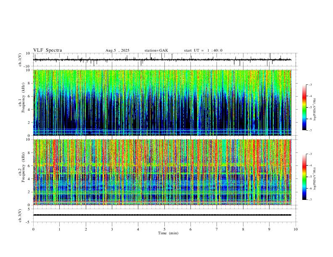The image size is (333, 257).
Task: Click the "ch.1(V)" waveform axis label
Action: click(x=20, y=60)
